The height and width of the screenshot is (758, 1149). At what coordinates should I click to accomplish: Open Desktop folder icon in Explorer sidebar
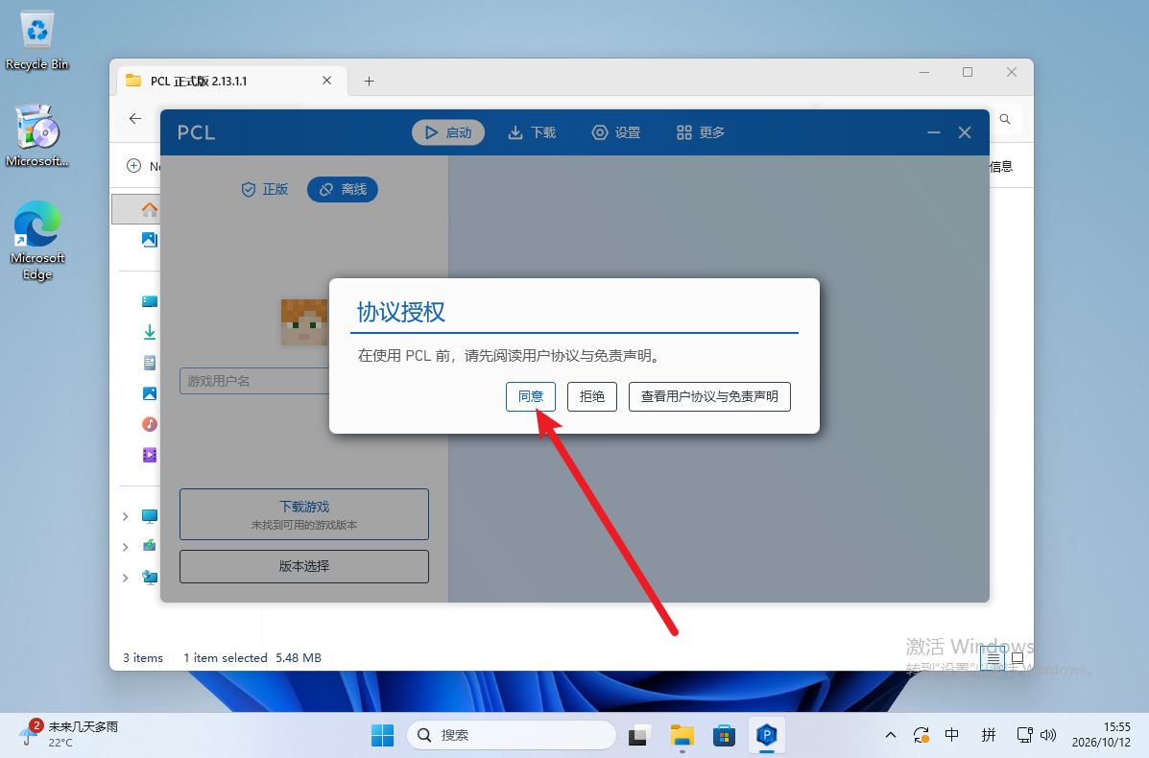point(150,301)
